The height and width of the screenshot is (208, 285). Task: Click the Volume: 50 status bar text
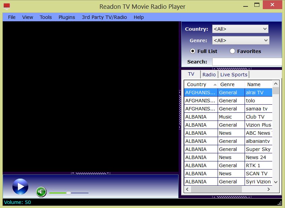click(x=18, y=202)
